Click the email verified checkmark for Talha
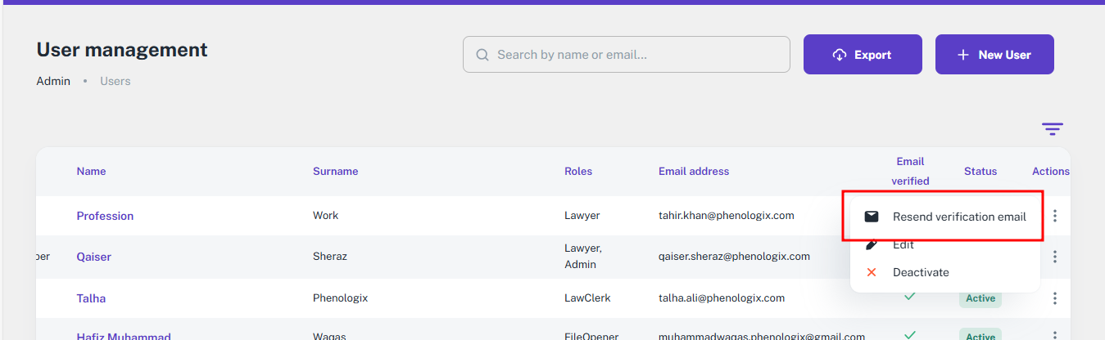 909,297
